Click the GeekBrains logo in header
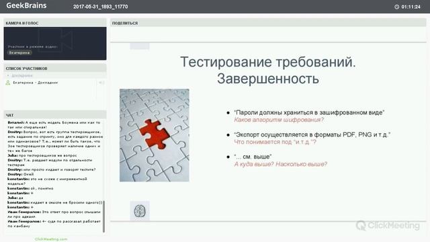 click(26, 6)
